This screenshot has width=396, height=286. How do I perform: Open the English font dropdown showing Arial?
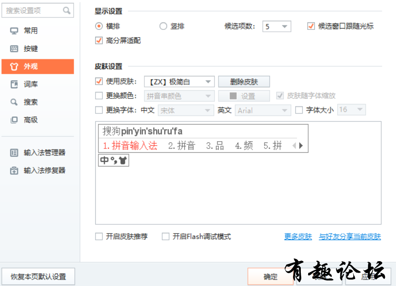click(263, 110)
